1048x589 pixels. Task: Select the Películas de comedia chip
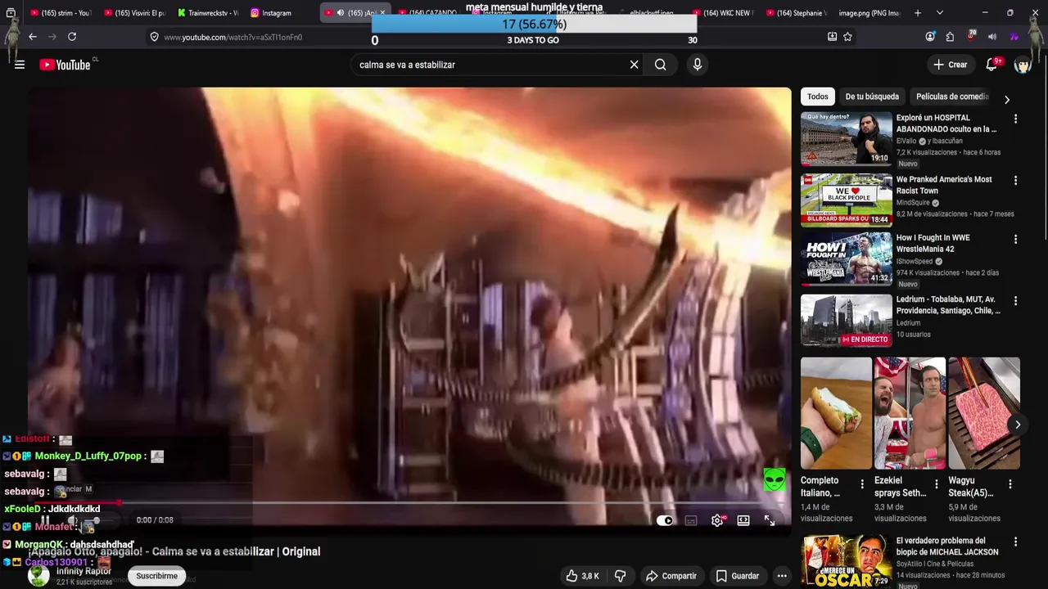pos(952,97)
